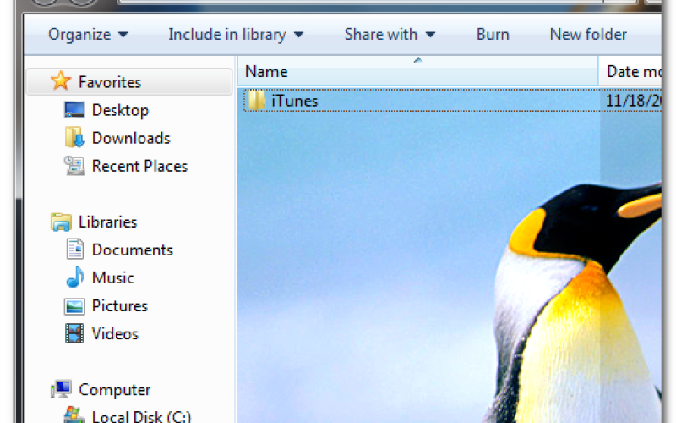Open the Share with dropdown
This screenshot has width=676, height=423.
(x=390, y=35)
